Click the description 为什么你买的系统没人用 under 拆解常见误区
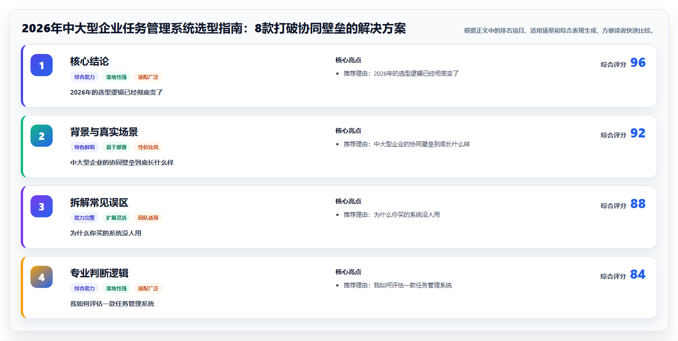The width and height of the screenshot is (678, 341). pyautogui.click(x=106, y=233)
